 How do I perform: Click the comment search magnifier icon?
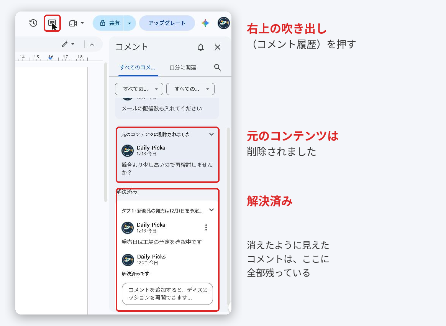coord(217,68)
